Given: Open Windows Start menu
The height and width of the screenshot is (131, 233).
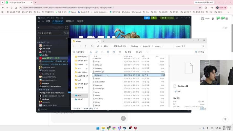Looking at the screenshot, I should tap(98, 128).
